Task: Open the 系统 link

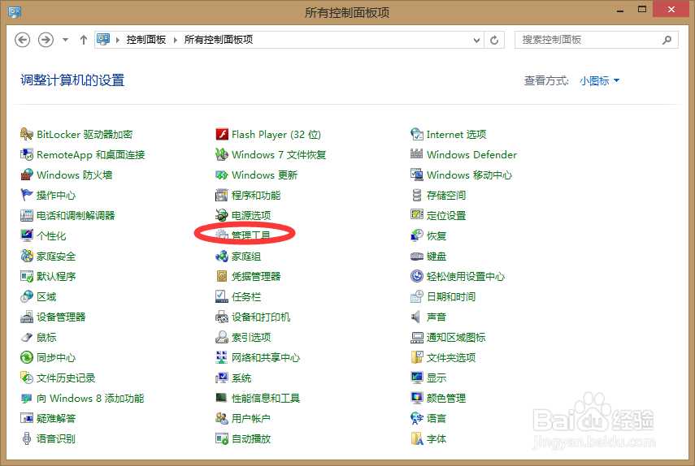Action: (x=241, y=378)
